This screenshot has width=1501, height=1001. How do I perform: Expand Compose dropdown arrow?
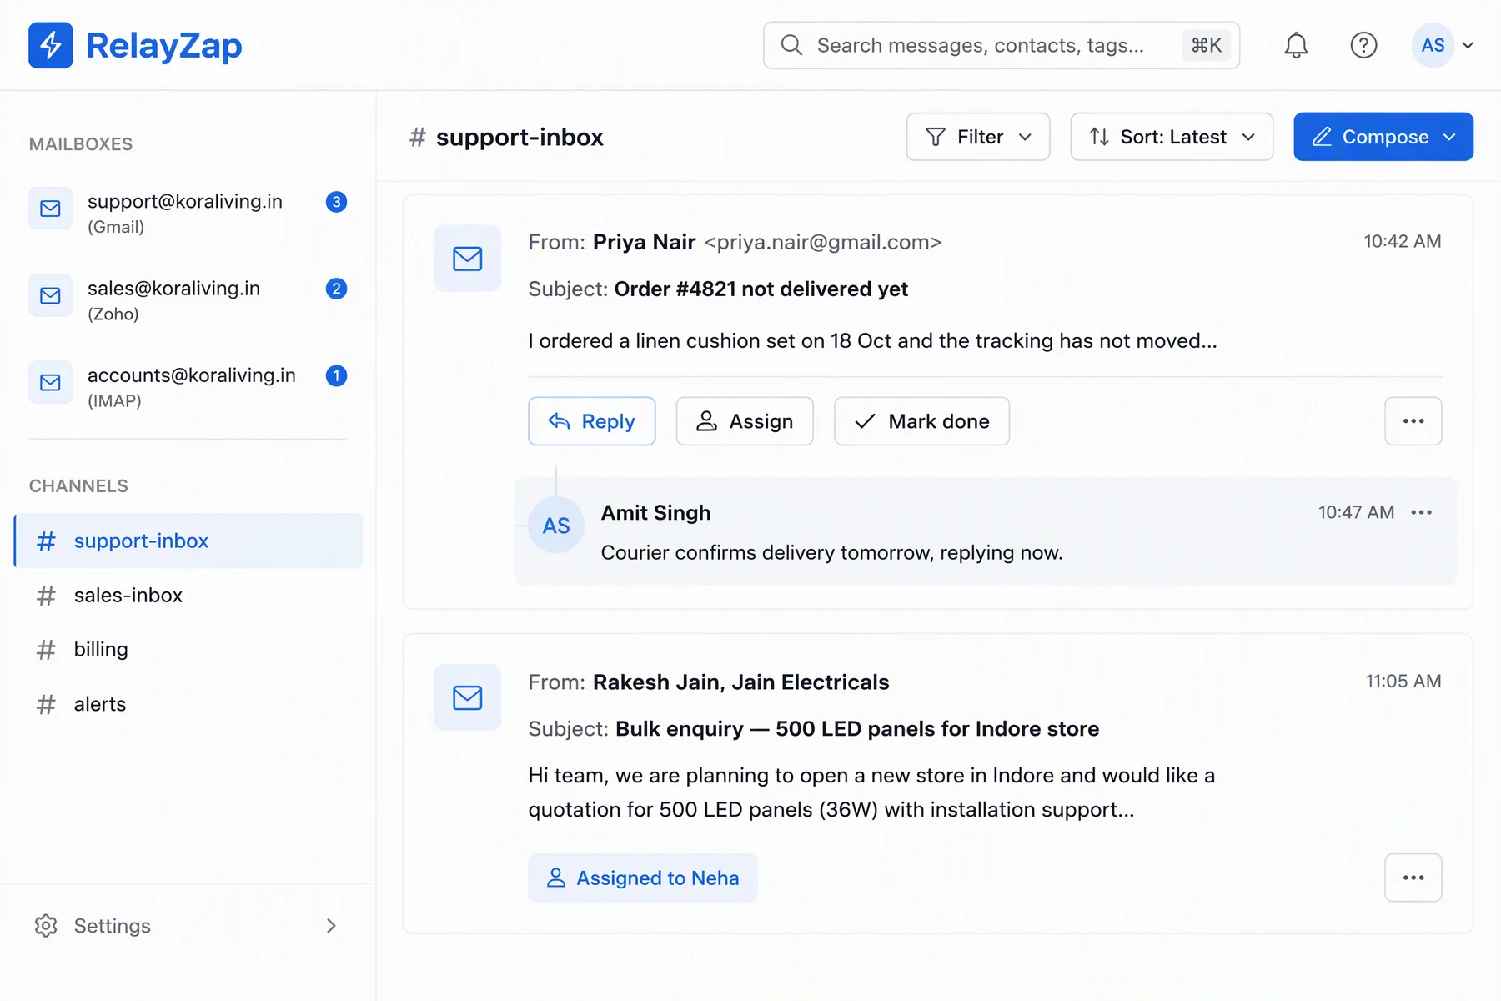(1450, 137)
